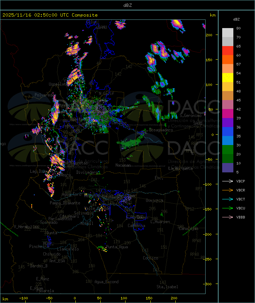Pick the light gray 70–80 dBZ swatch
This screenshot has height=303, width=255.
coord(228,32)
